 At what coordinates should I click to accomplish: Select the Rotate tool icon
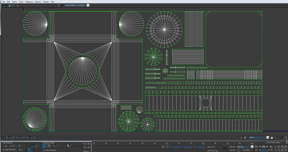point(6,5)
